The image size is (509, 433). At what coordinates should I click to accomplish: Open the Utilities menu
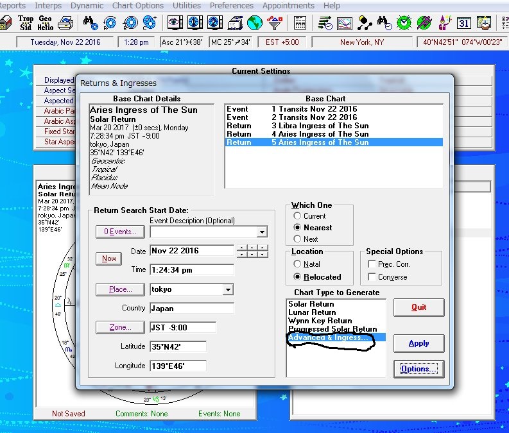(187, 6)
